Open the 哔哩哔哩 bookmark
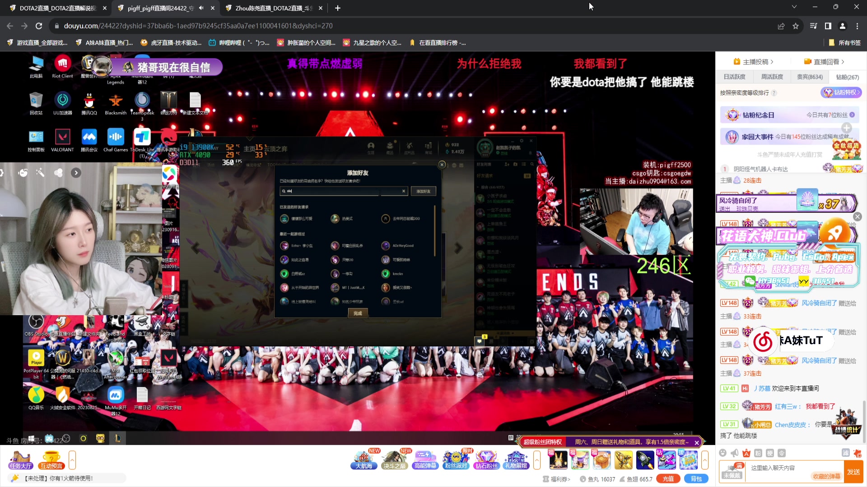This screenshot has width=867, height=487. click(239, 43)
